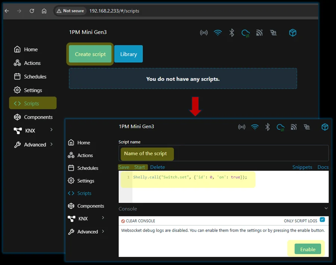
Task: Click the 1PM Mini Gen3 title in editor window
Action: pos(137,126)
